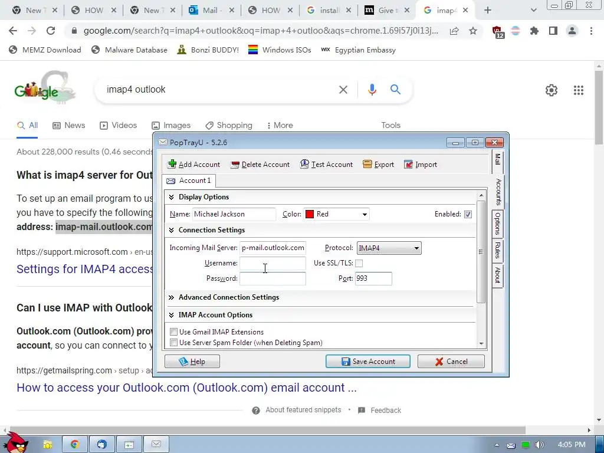The width and height of the screenshot is (604, 453).
Task: Select the Shopping search tab
Action: coord(229,126)
